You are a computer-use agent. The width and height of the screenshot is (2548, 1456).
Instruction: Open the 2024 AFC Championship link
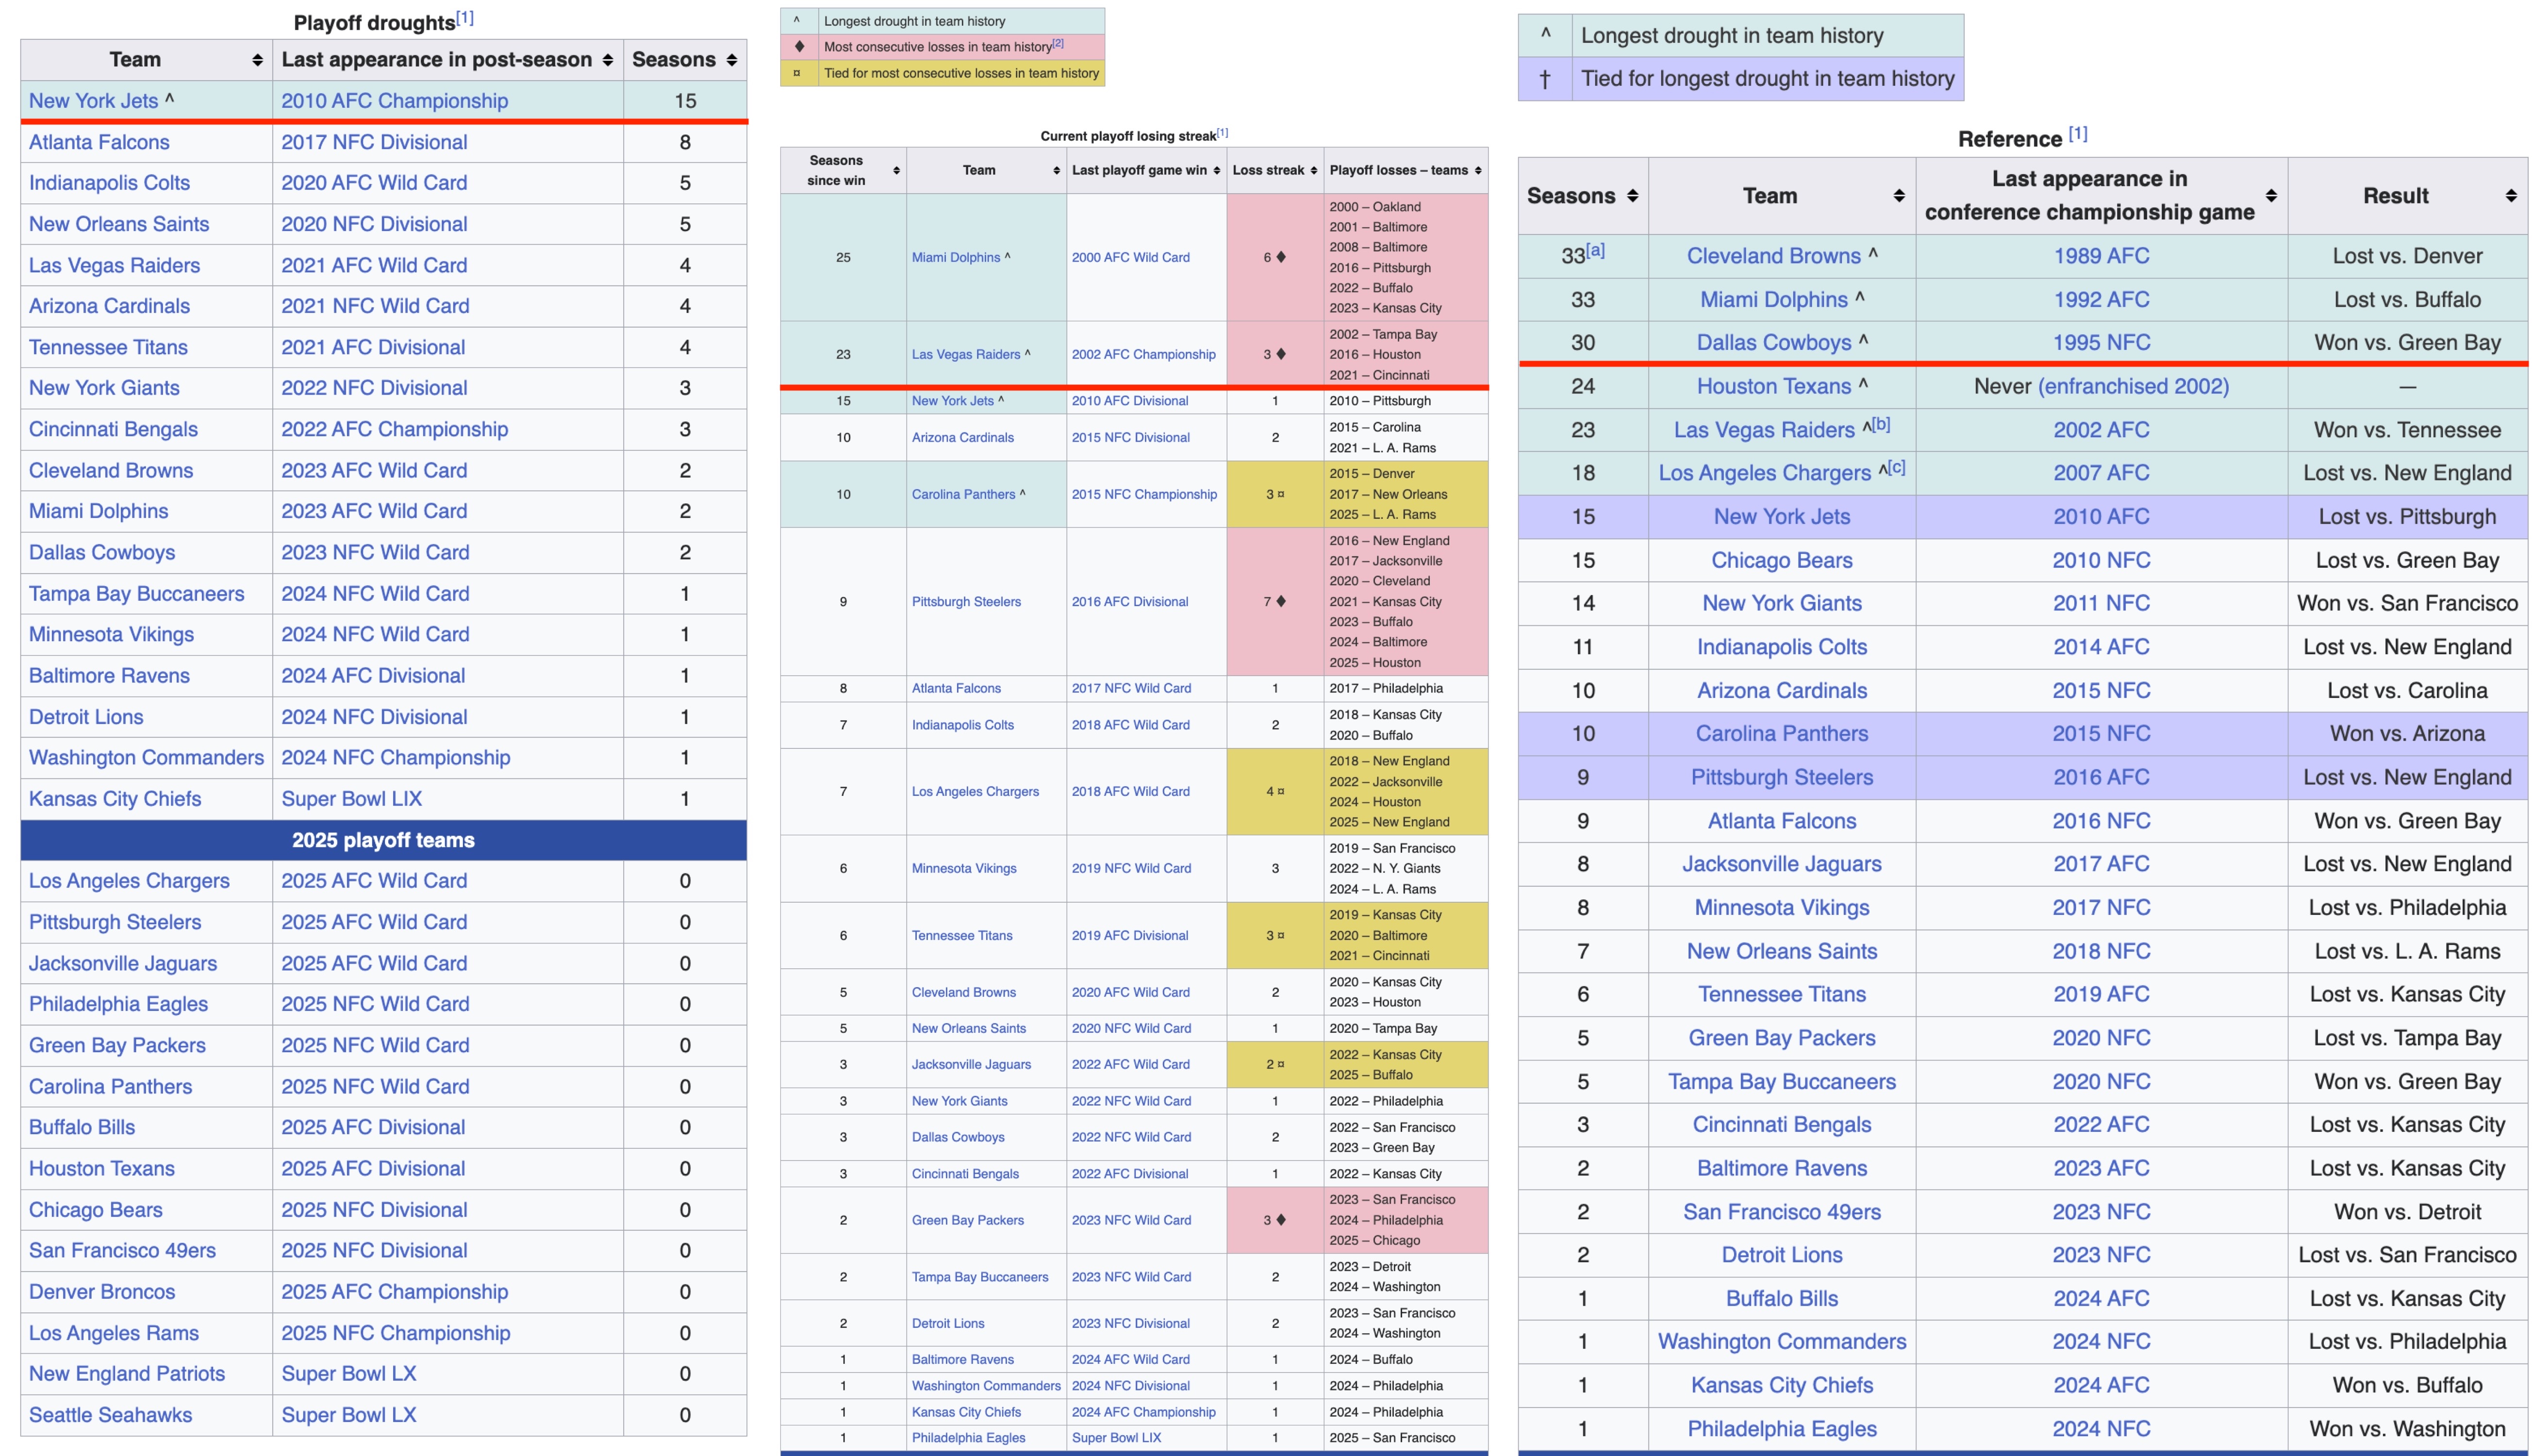1144,1412
